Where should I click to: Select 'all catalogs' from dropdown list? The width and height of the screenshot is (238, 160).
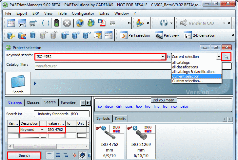(x=196, y=62)
